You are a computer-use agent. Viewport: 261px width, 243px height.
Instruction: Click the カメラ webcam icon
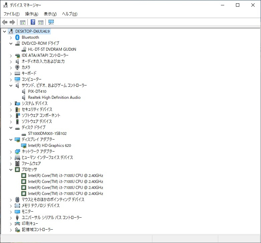[18, 67]
